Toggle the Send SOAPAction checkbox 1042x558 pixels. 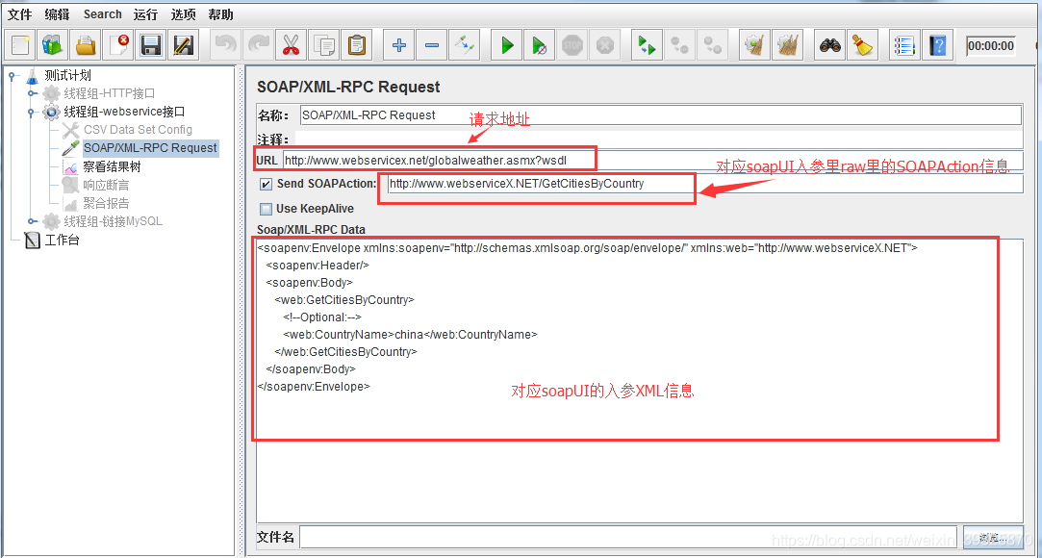pyautogui.click(x=266, y=184)
